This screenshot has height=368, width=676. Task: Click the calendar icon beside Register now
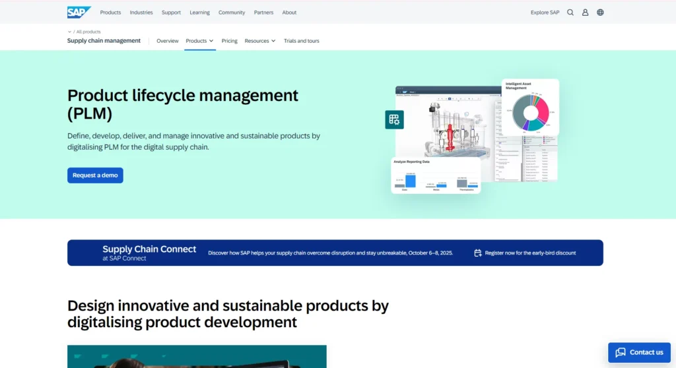click(x=478, y=253)
